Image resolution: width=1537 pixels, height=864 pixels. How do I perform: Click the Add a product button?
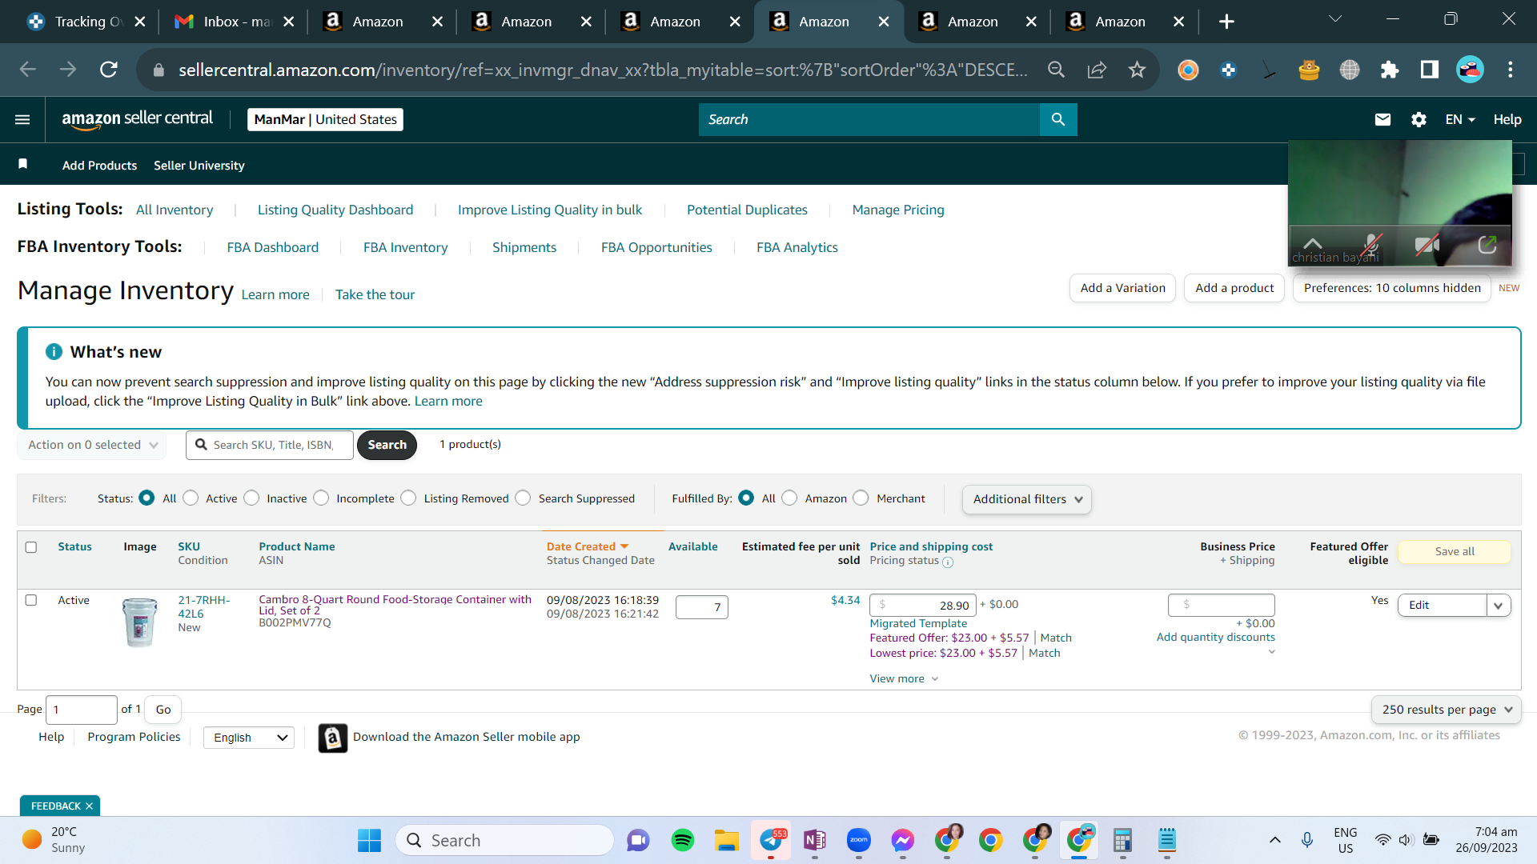[x=1234, y=288]
